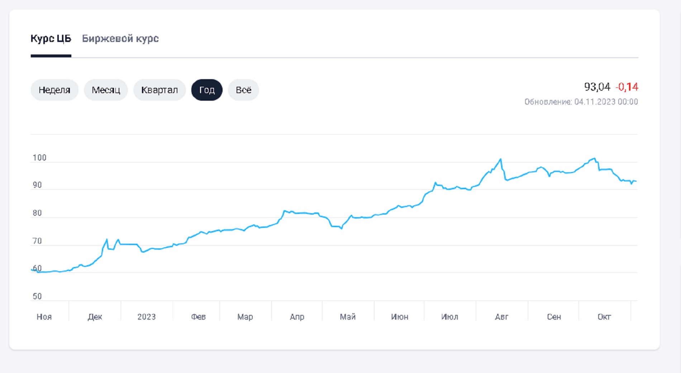Click the Июн x-axis label
Screen dimensions: 681x373
pos(400,317)
